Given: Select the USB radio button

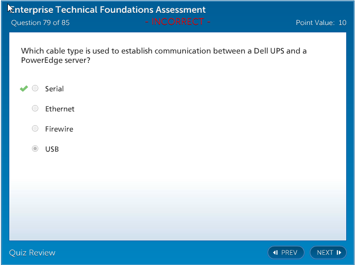Looking at the screenshot, I should pyautogui.click(x=35, y=149).
